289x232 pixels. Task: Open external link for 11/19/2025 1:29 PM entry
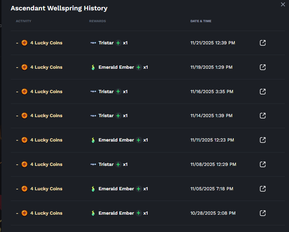coord(263,67)
